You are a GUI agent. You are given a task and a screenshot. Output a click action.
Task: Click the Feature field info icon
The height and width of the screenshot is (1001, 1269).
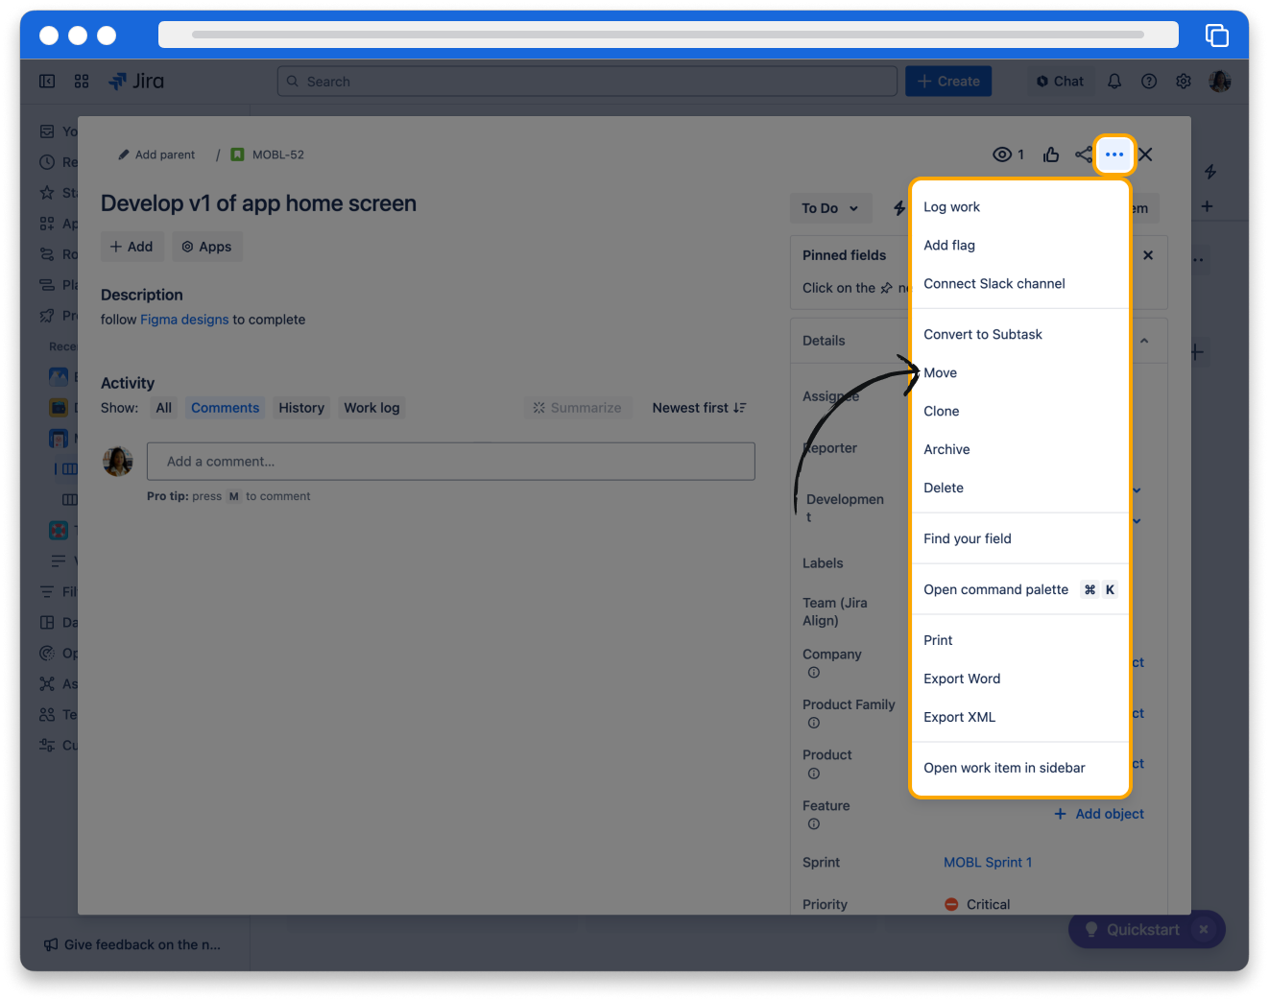814,824
